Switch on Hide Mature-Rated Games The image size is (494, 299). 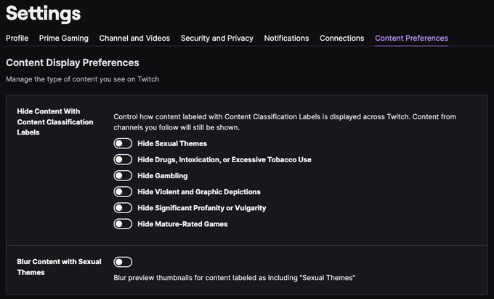pos(123,224)
